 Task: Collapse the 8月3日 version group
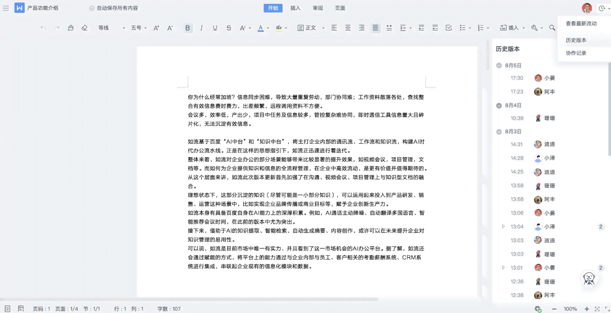click(x=499, y=131)
